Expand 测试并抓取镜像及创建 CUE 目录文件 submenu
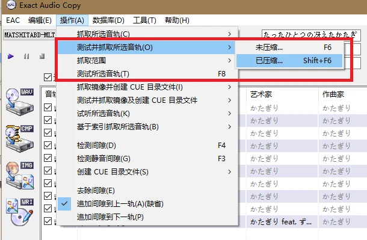367x240 pixels. click(147, 100)
